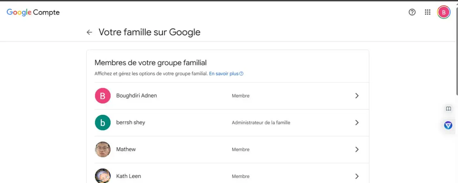
Task: Select the Kath Leen member name
Action: [x=128, y=176]
